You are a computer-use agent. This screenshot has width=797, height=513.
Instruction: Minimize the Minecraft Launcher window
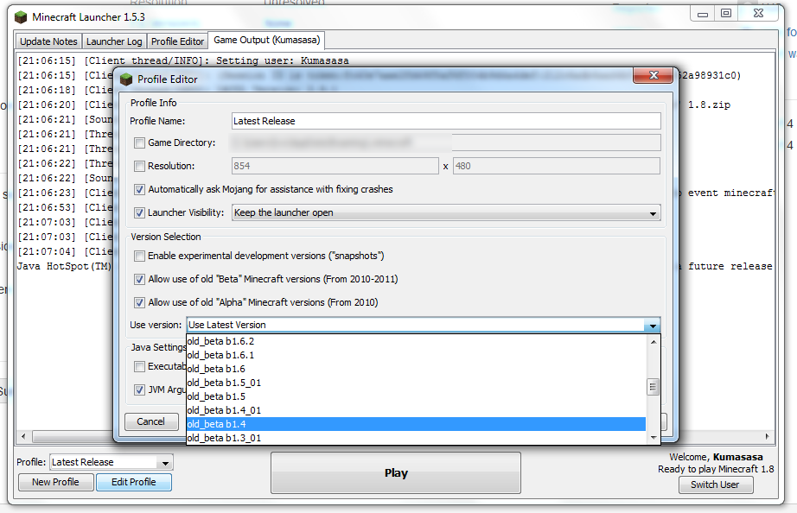point(703,14)
